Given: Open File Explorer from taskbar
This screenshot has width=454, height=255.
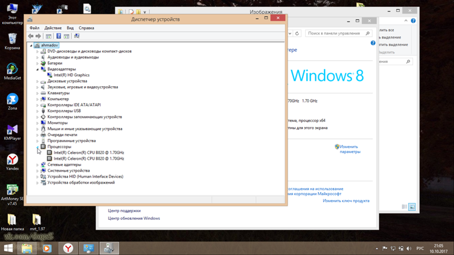Looking at the screenshot, I should (x=27, y=248).
